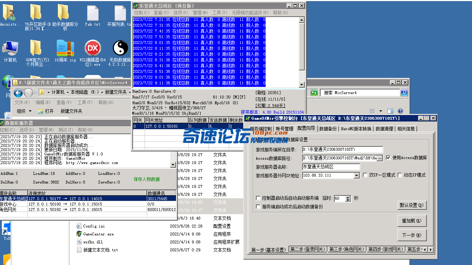This screenshot has height=265, width=472.
Task: Click the Explorer forward arrow button
Action: pyautogui.click(x=28, y=93)
